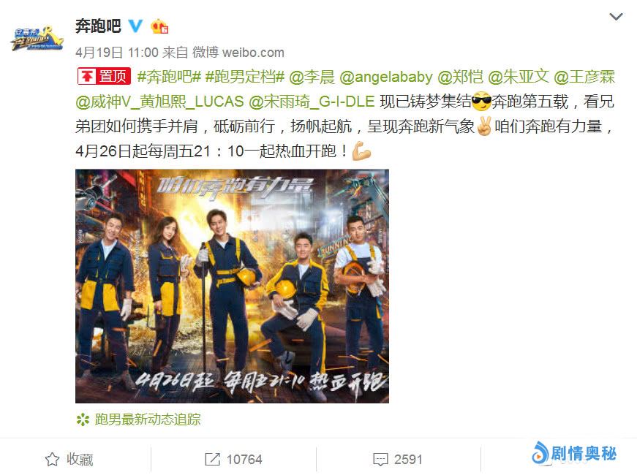637x475 pixels.
Task: Open the #奔跑吧# hashtag
Action: point(169,76)
